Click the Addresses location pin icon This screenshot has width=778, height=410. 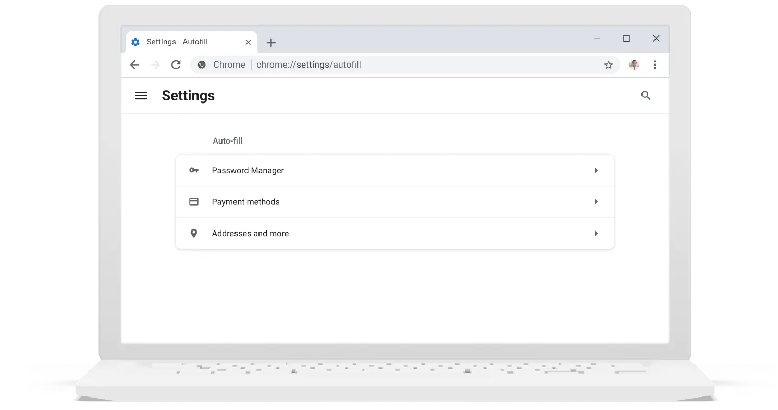(194, 234)
